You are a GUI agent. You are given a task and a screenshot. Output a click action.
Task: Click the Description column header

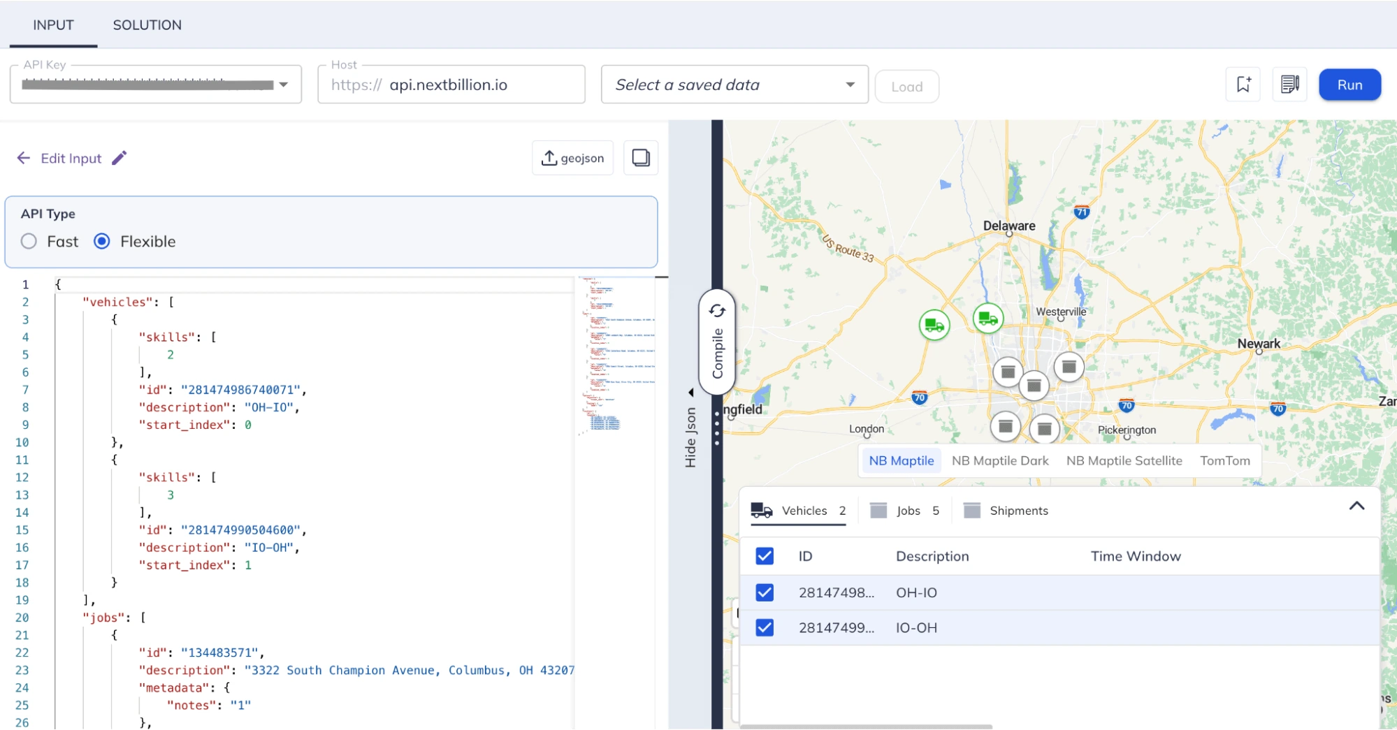(932, 556)
